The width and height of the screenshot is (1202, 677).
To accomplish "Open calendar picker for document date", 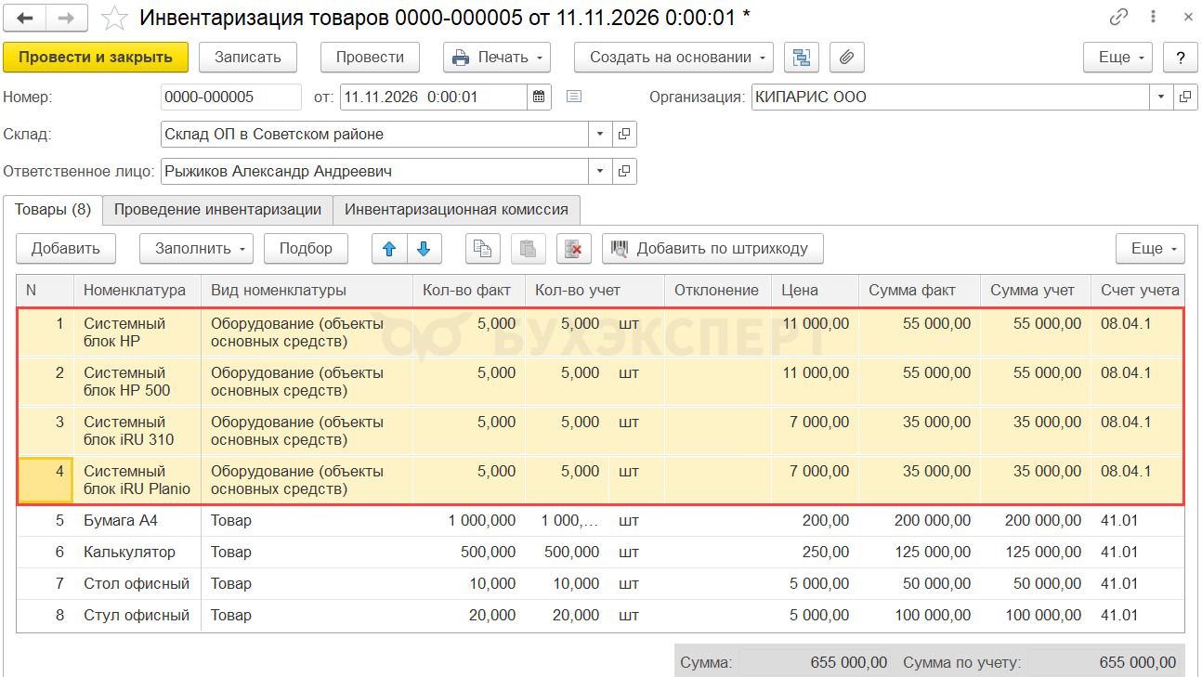I will click(x=539, y=97).
